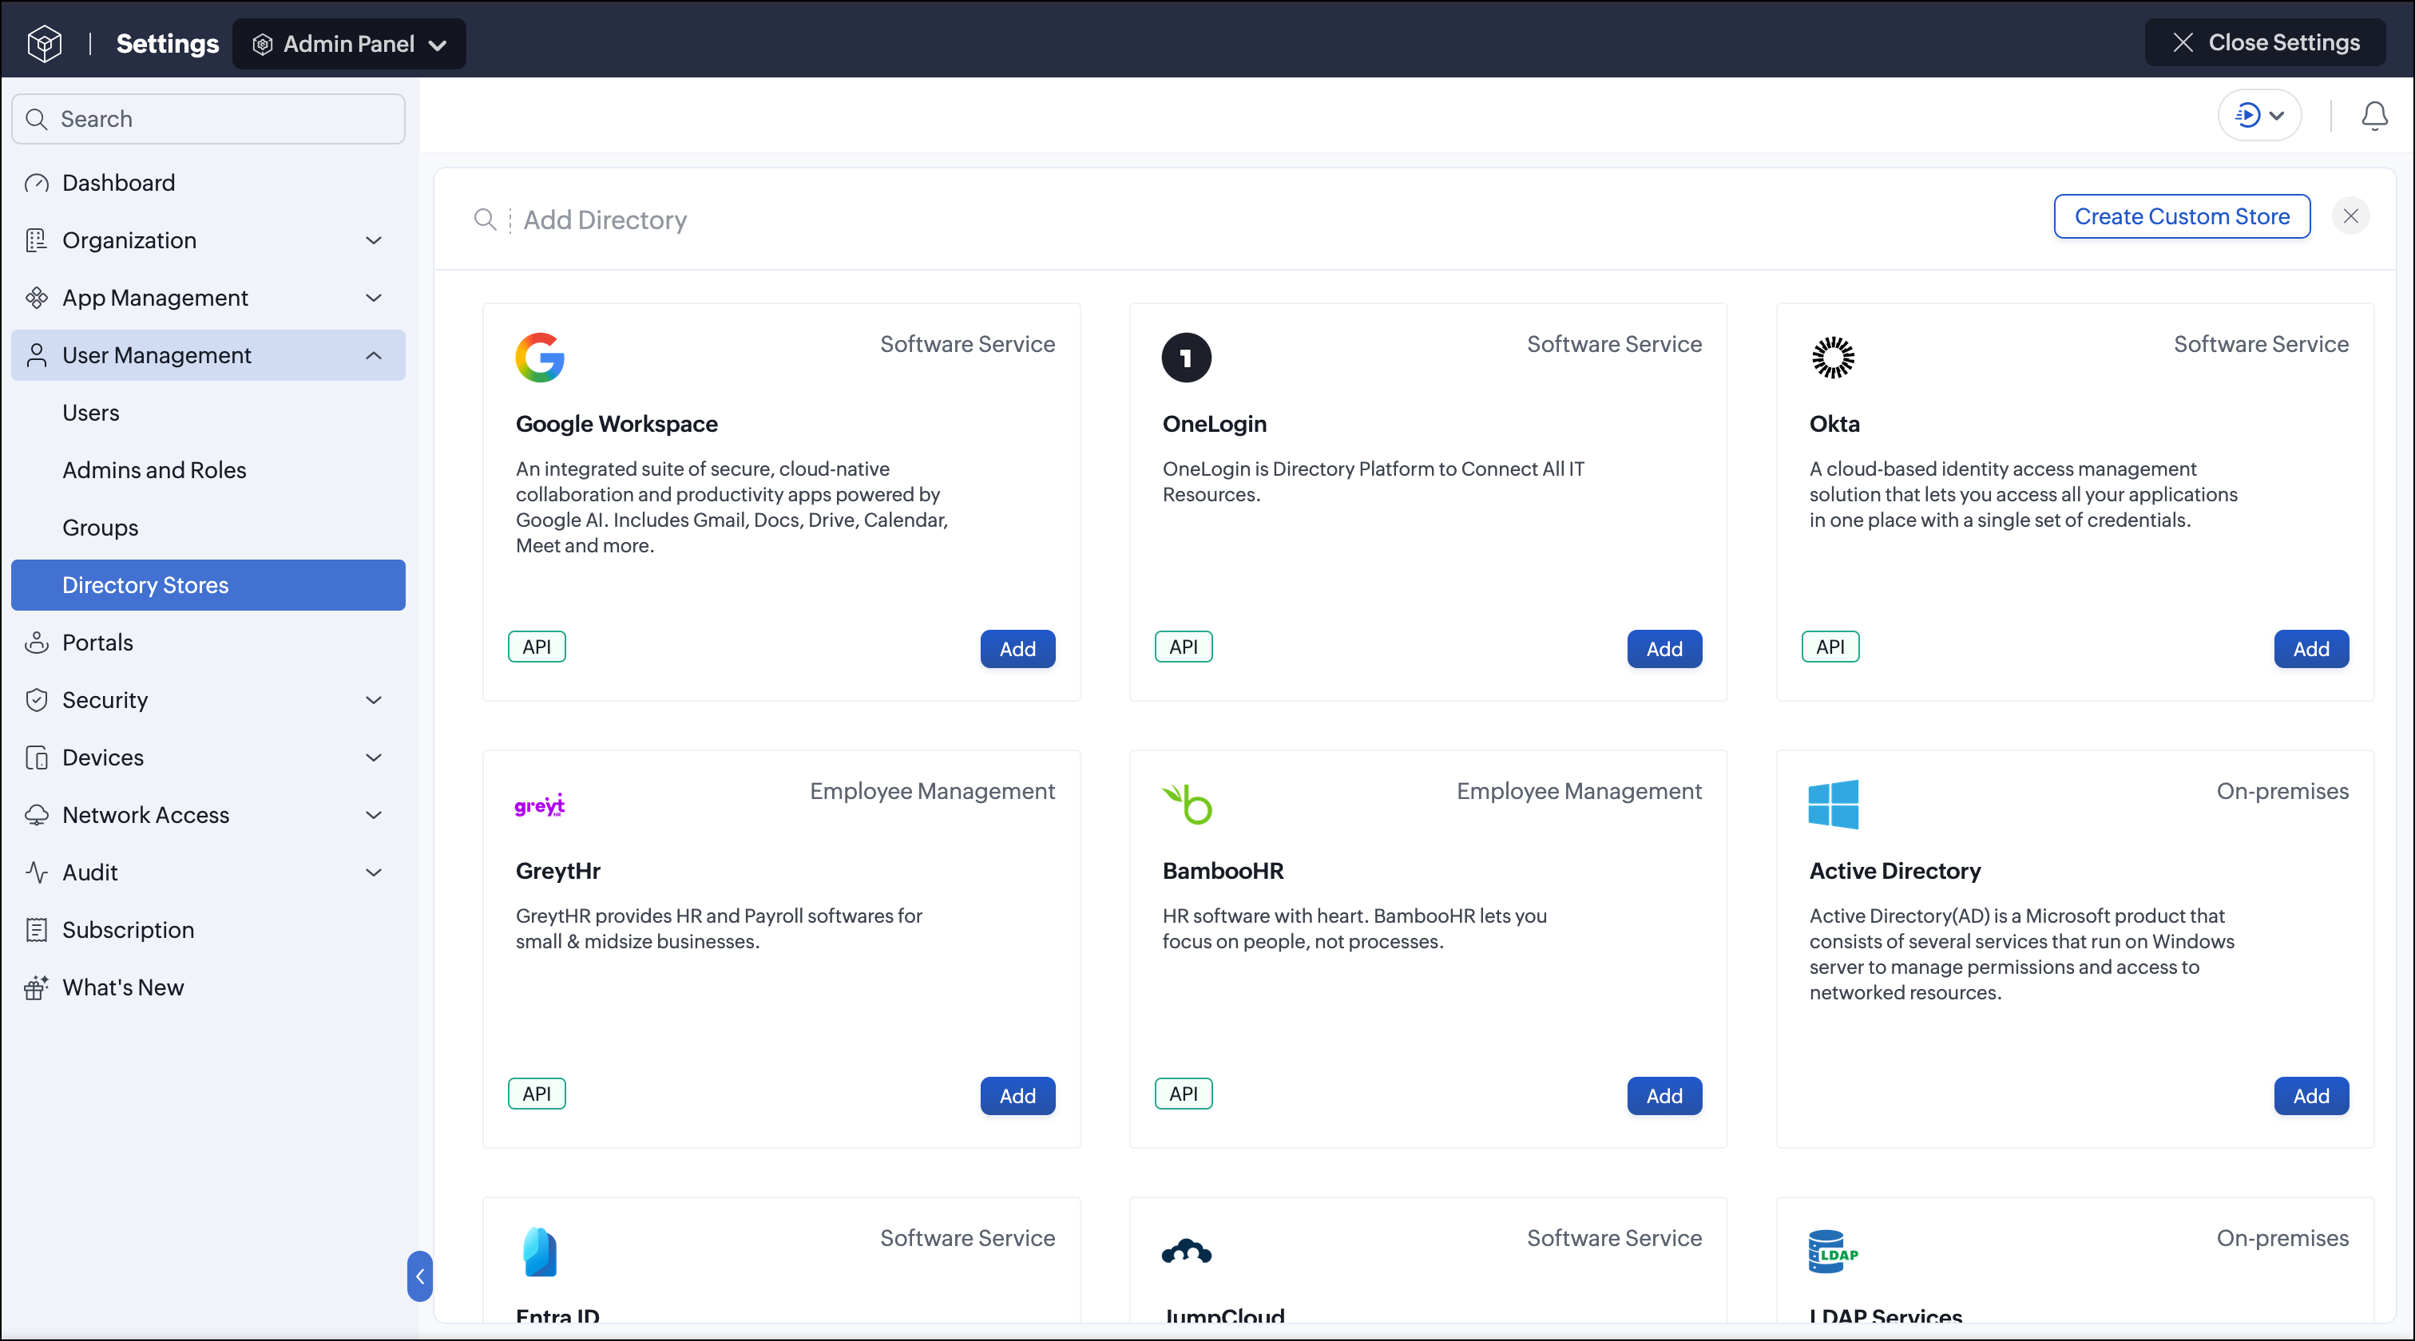Screen dimensions: 2415x1341
Task: Click the User Management person icon
Action: click(x=37, y=355)
